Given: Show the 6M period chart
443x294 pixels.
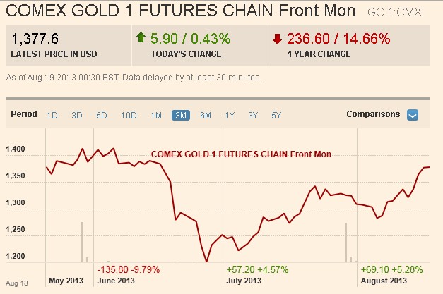Looking at the screenshot, I should (205, 115).
